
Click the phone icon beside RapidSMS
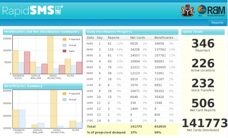click(59, 10)
